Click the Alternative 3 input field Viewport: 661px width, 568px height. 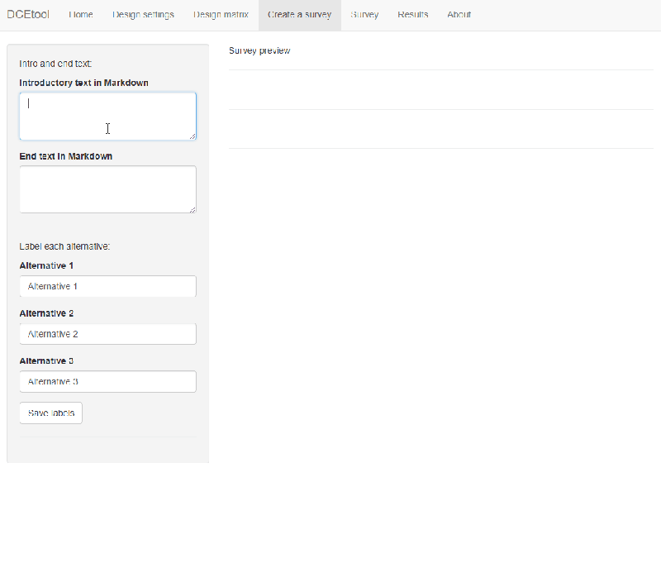pos(107,381)
